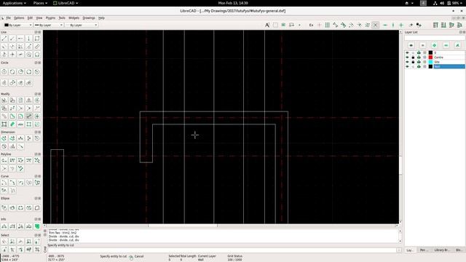Select the Aligned dimension tool
This screenshot has width=466, height=262.
click(4, 138)
